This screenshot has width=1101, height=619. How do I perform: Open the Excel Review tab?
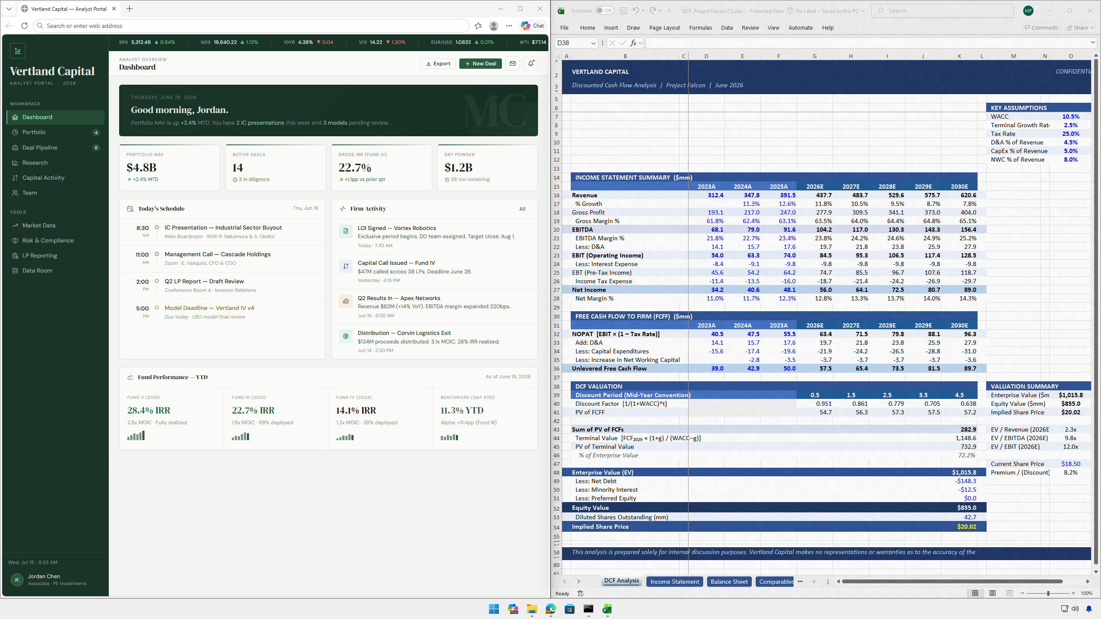[x=750, y=28]
